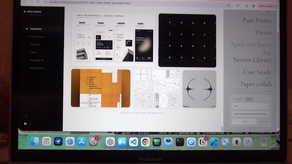Open April 17th Entry day item
The height and width of the screenshot is (164, 292).
251,48
